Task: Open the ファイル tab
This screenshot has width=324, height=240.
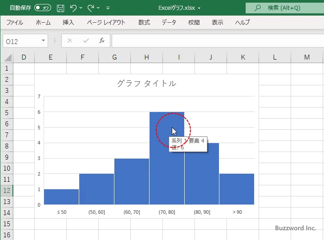Action: click(15, 22)
